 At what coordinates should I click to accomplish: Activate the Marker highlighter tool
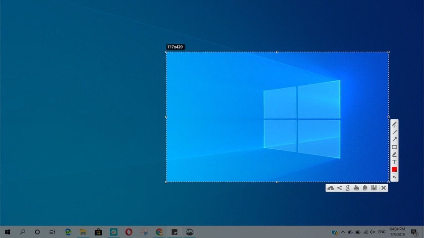point(394,154)
